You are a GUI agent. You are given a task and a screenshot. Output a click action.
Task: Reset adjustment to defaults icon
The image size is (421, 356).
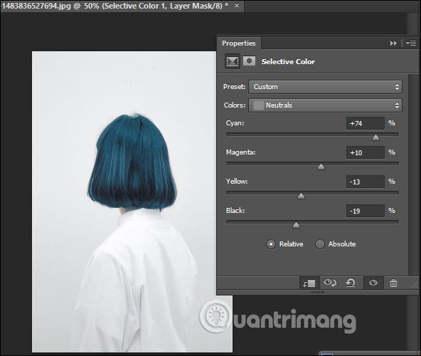coord(351,283)
